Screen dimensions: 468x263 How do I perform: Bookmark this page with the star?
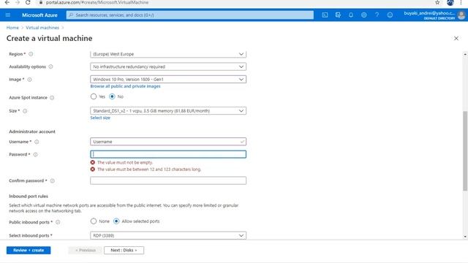coord(437,2)
